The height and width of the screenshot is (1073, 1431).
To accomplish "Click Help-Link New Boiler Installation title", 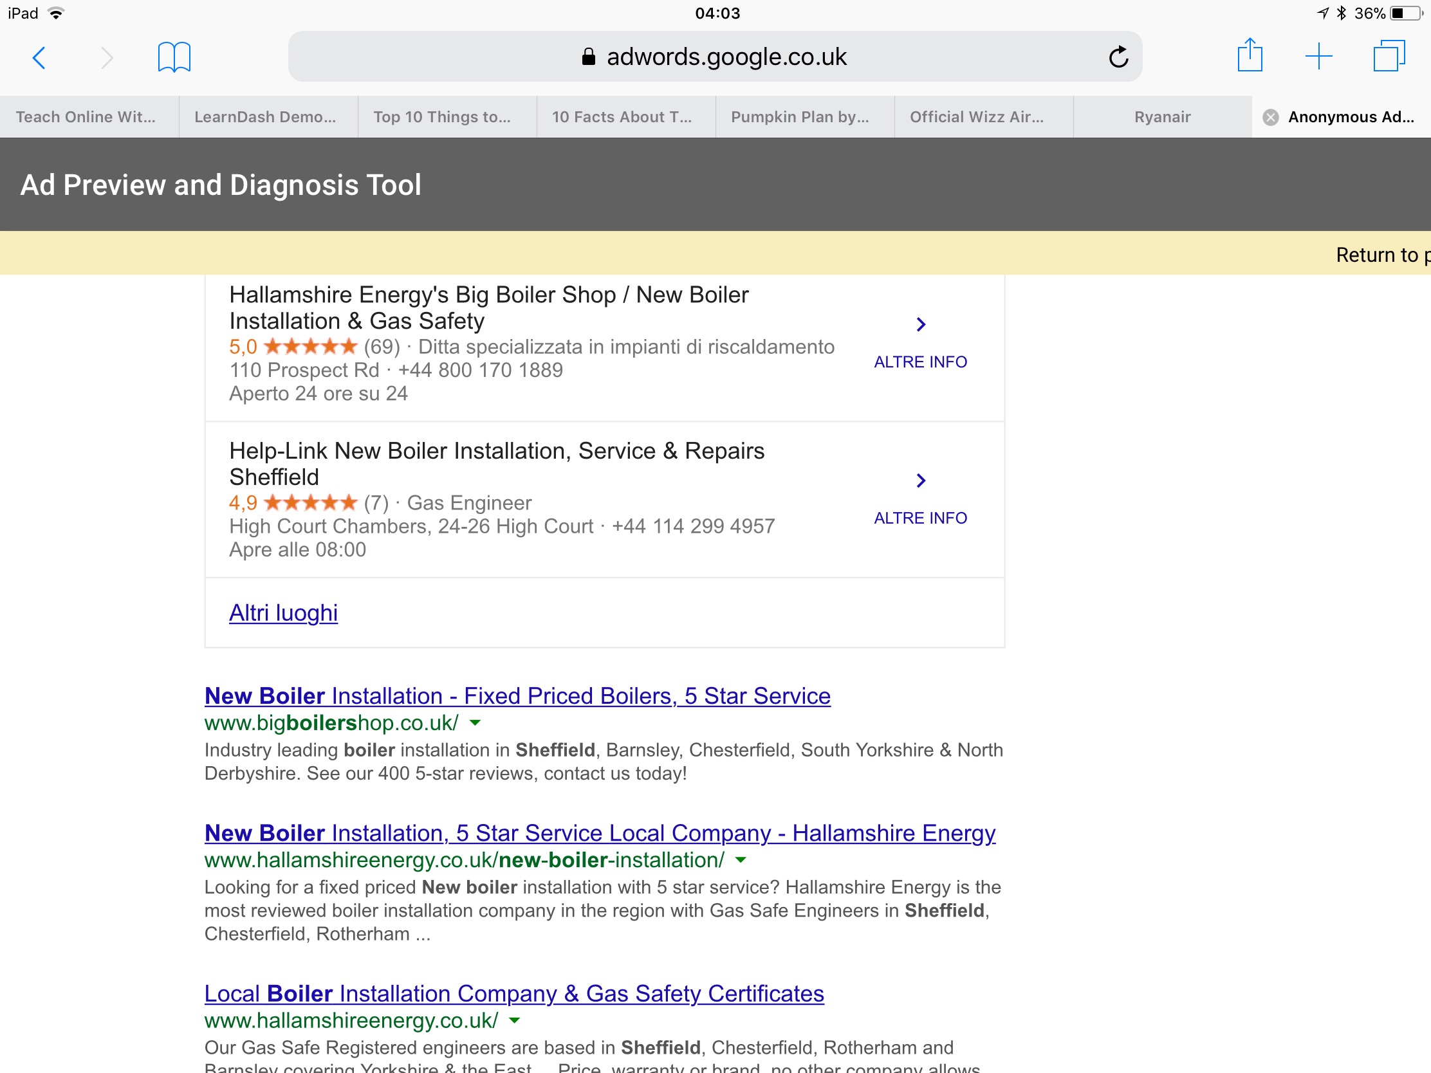I will point(497,464).
